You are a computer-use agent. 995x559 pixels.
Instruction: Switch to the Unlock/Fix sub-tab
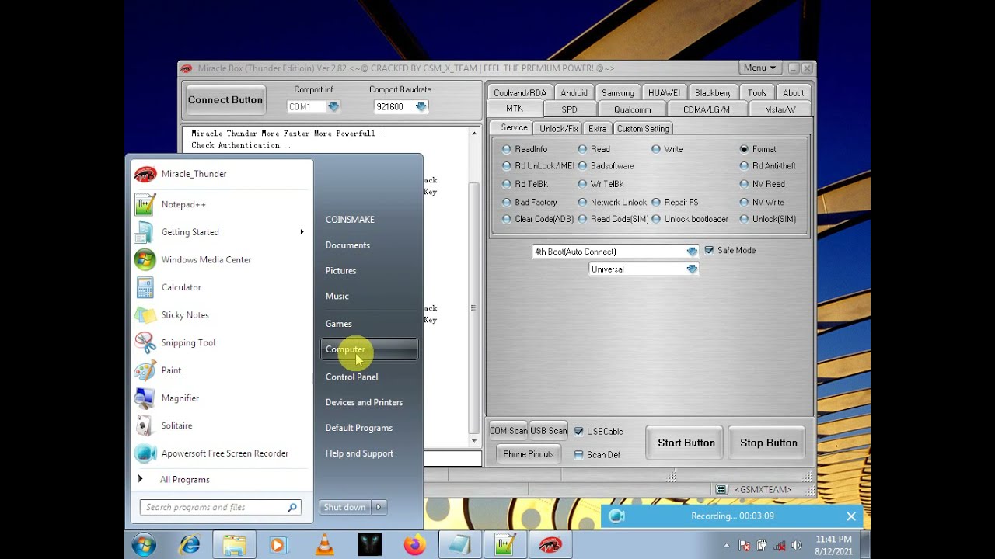[559, 129]
